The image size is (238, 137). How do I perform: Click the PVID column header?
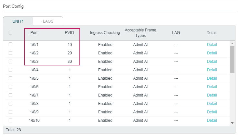pos(69,33)
